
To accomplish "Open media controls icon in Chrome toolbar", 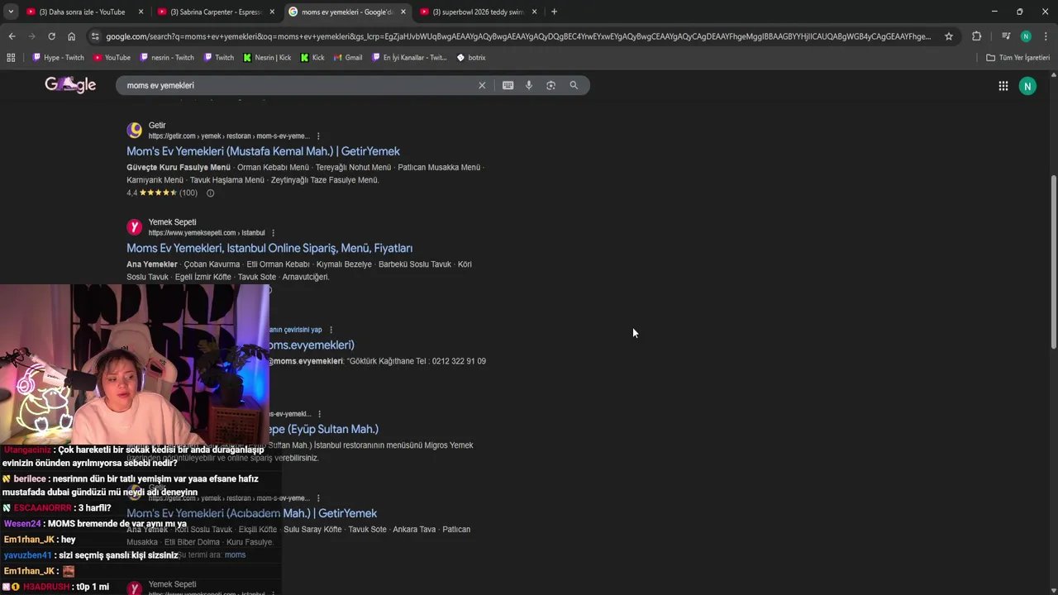I will tap(1006, 36).
